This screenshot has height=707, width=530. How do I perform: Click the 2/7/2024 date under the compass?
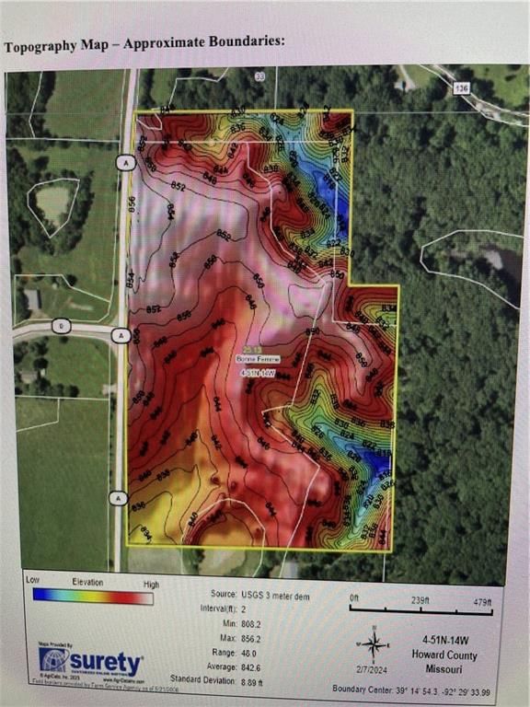click(x=372, y=670)
